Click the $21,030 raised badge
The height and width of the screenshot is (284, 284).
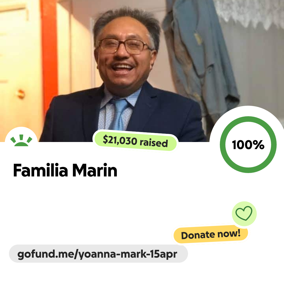(x=135, y=141)
